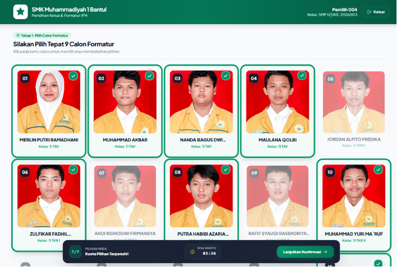Click number badge 01
Image resolution: width=397 pixels, height=267 pixels.
point(25,78)
